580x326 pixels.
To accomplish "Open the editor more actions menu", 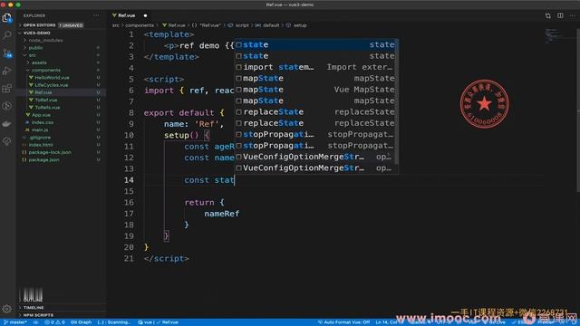I will (573, 15).
